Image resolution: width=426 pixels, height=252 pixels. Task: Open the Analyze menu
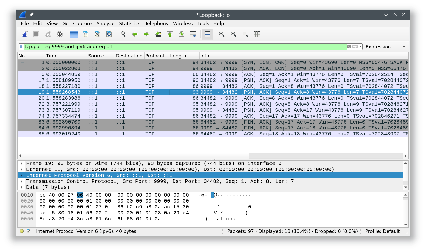pyautogui.click(x=105, y=24)
